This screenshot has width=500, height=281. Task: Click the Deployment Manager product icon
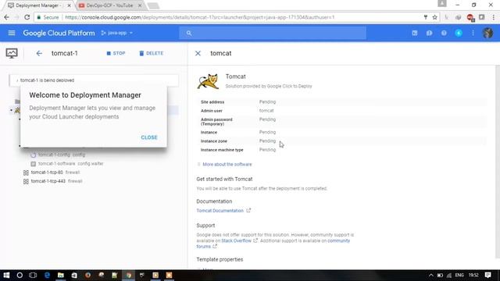tap(12, 53)
